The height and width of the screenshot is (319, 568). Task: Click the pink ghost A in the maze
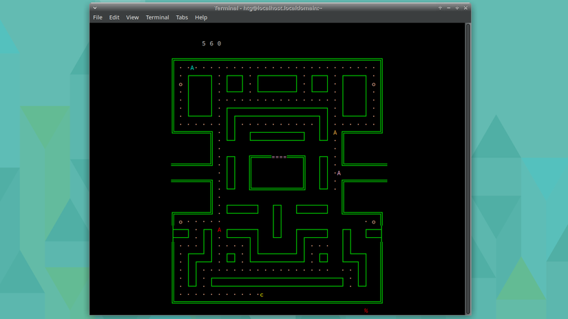tap(339, 173)
